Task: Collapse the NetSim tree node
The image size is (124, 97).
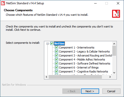Action: 47,43
